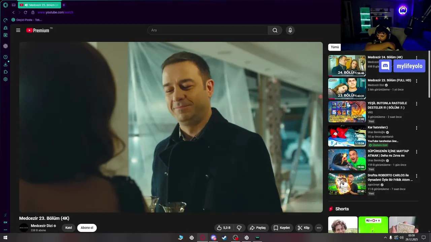The image size is (431, 242).
Task: Open Extensions puzzle icon in sidebar
Action: point(5,72)
